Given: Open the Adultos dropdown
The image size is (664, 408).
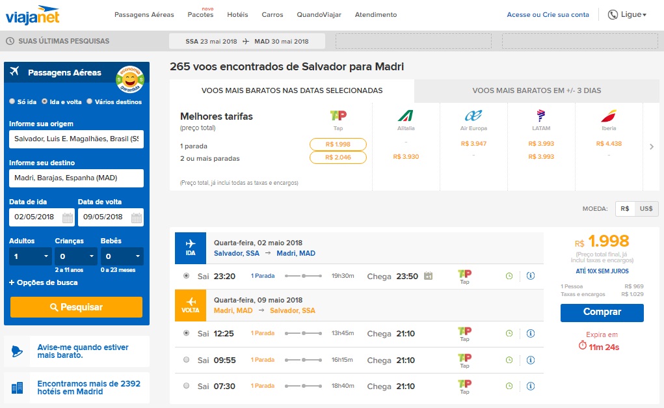Looking at the screenshot, I should point(31,256).
